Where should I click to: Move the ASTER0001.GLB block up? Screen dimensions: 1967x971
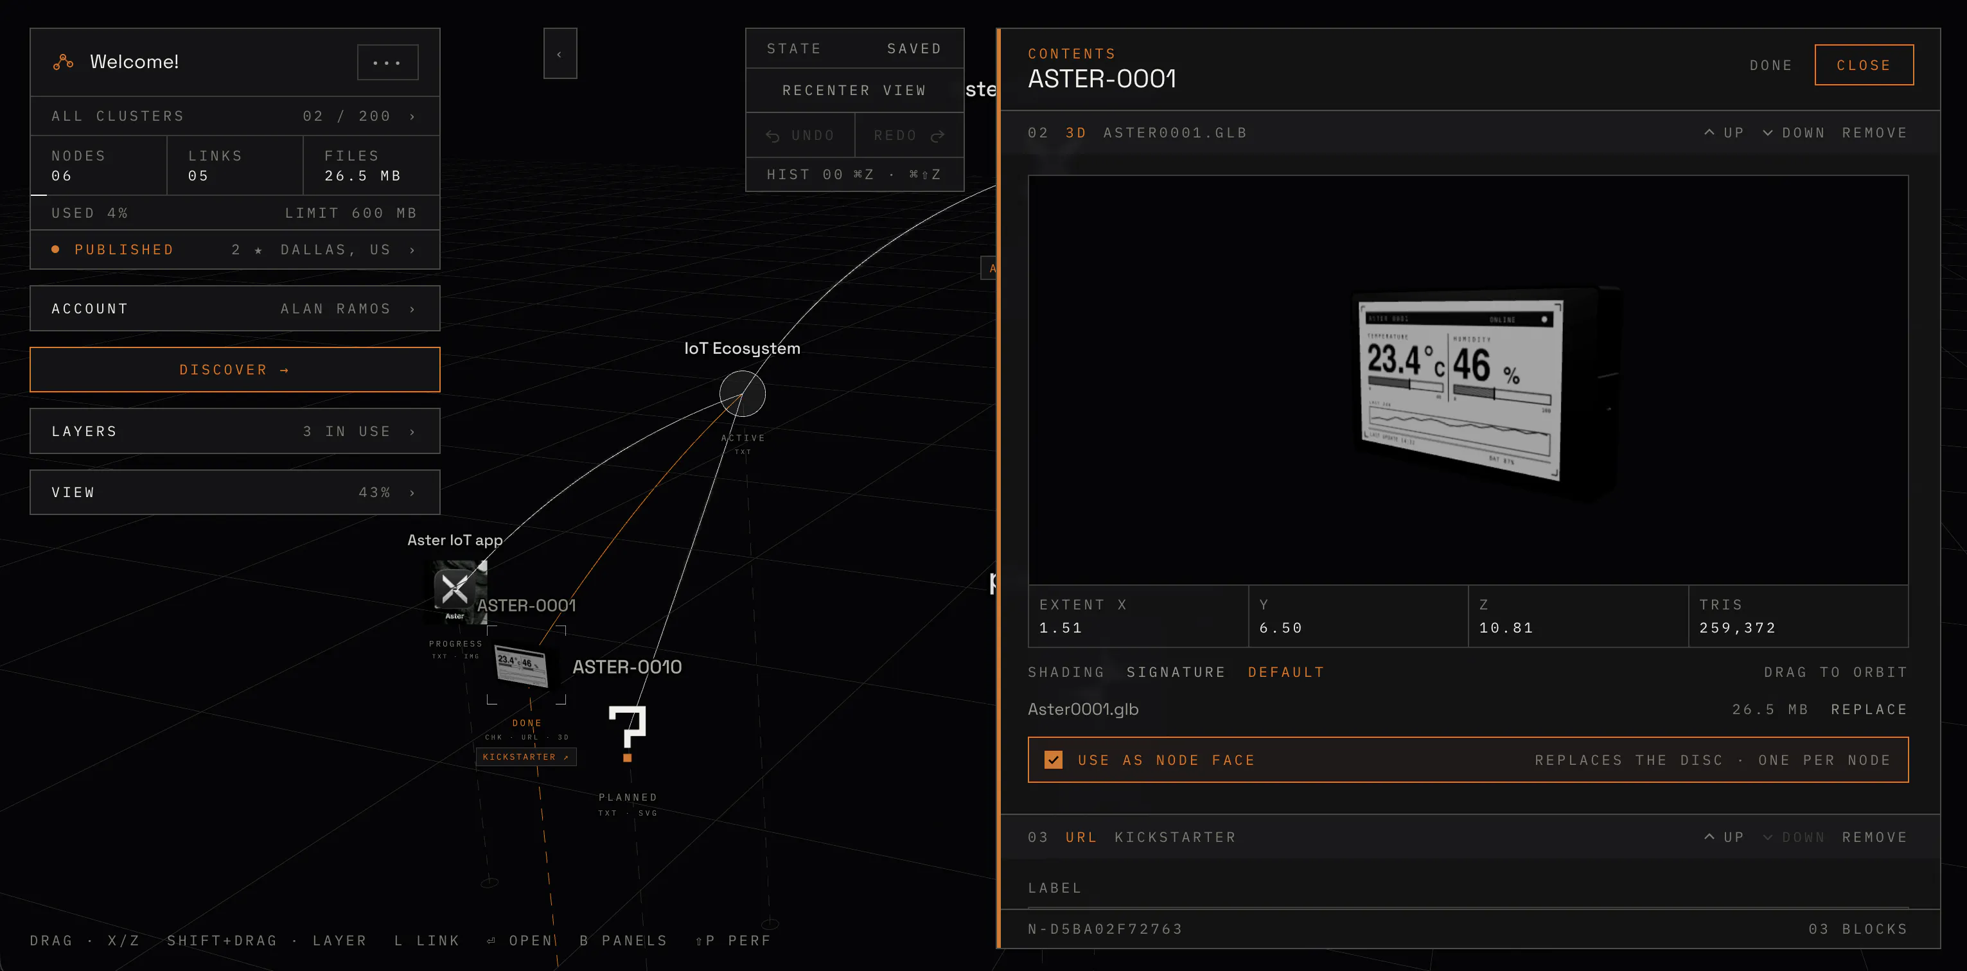coord(1724,133)
